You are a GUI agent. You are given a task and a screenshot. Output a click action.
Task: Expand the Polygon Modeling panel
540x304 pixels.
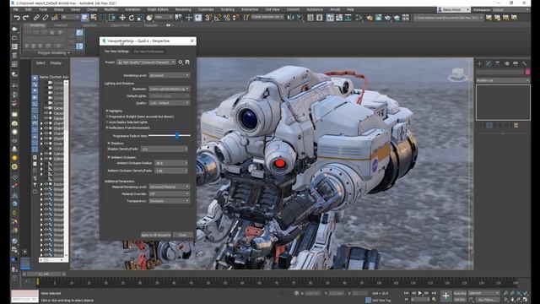[x=53, y=53]
